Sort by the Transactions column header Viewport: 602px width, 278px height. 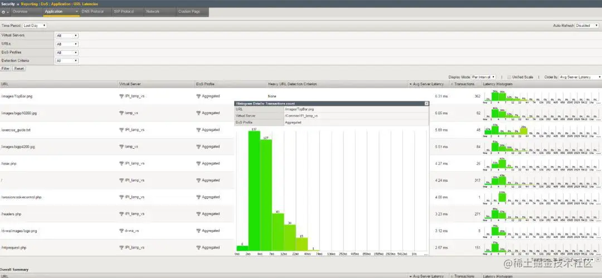464,84
